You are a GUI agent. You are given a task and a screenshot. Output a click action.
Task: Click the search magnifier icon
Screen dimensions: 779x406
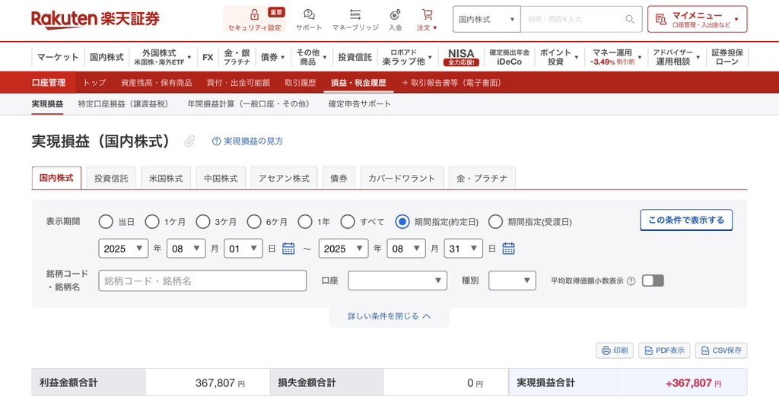(629, 19)
